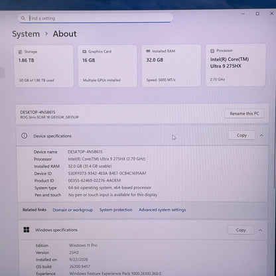The image size is (276, 276).
Task: Open Advanced system settings link
Action: click(x=163, y=210)
